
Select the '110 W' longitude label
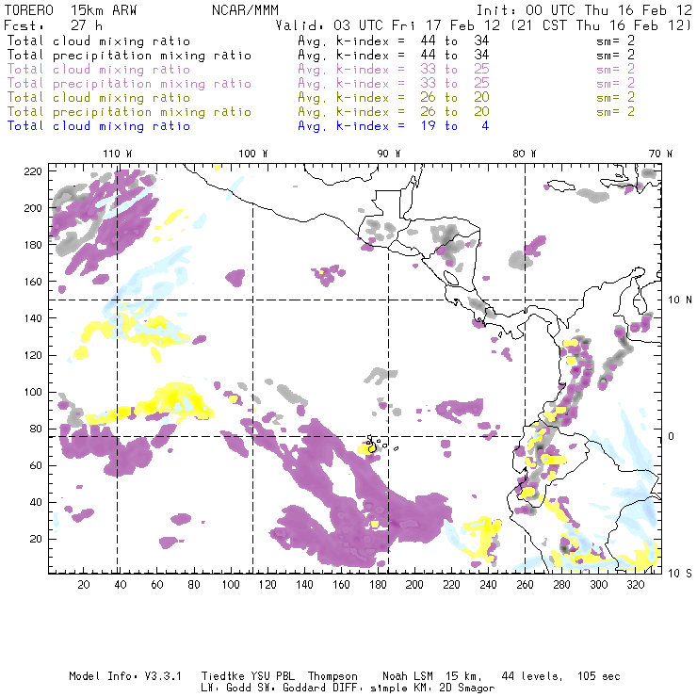click(118, 154)
